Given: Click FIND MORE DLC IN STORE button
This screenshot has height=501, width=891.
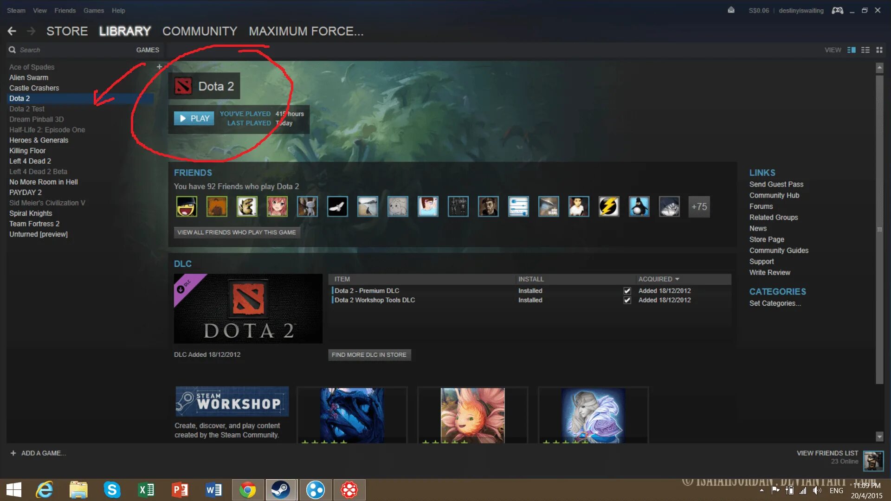Looking at the screenshot, I should (x=369, y=354).
